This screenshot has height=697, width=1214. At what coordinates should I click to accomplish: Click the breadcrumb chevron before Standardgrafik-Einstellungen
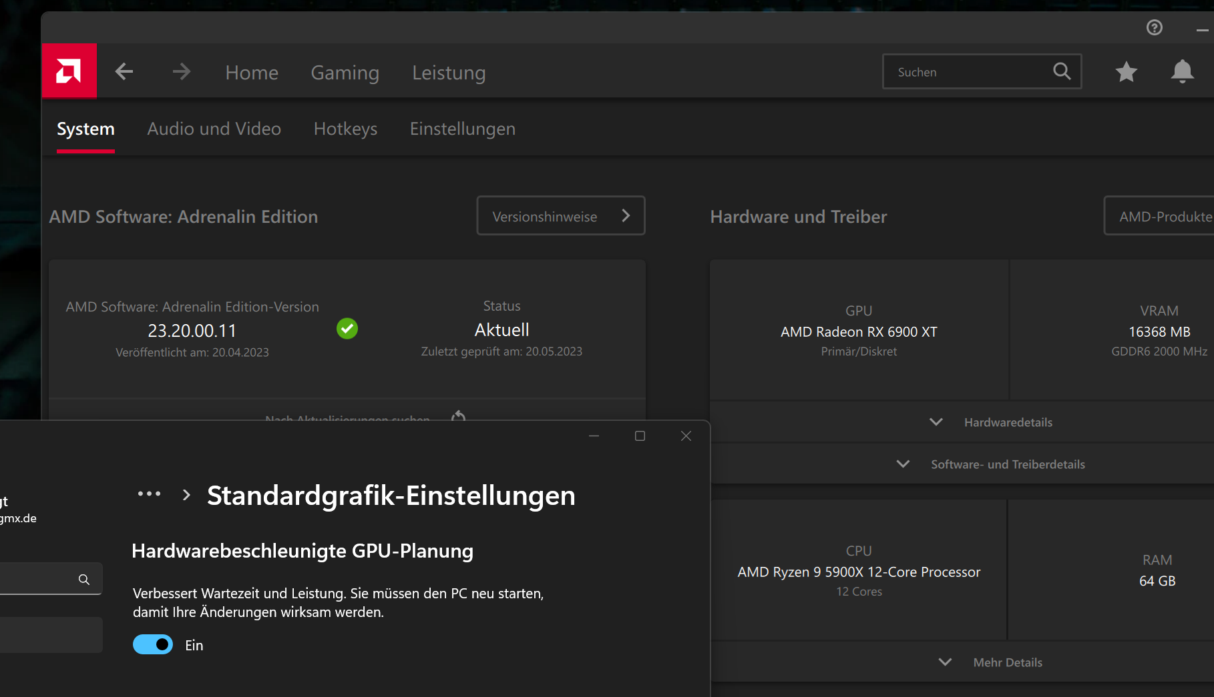click(186, 495)
